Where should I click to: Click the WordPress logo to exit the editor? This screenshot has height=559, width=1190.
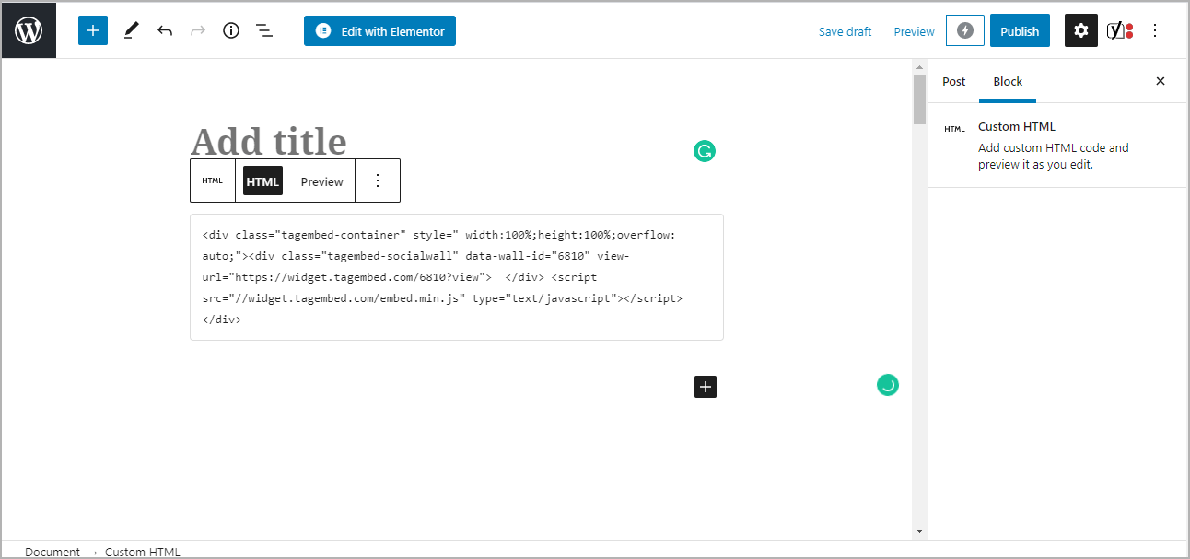click(29, 30)
